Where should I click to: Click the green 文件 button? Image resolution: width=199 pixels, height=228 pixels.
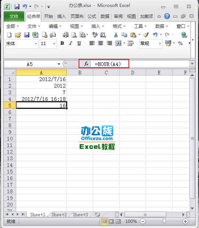click(x=14, y=16)
